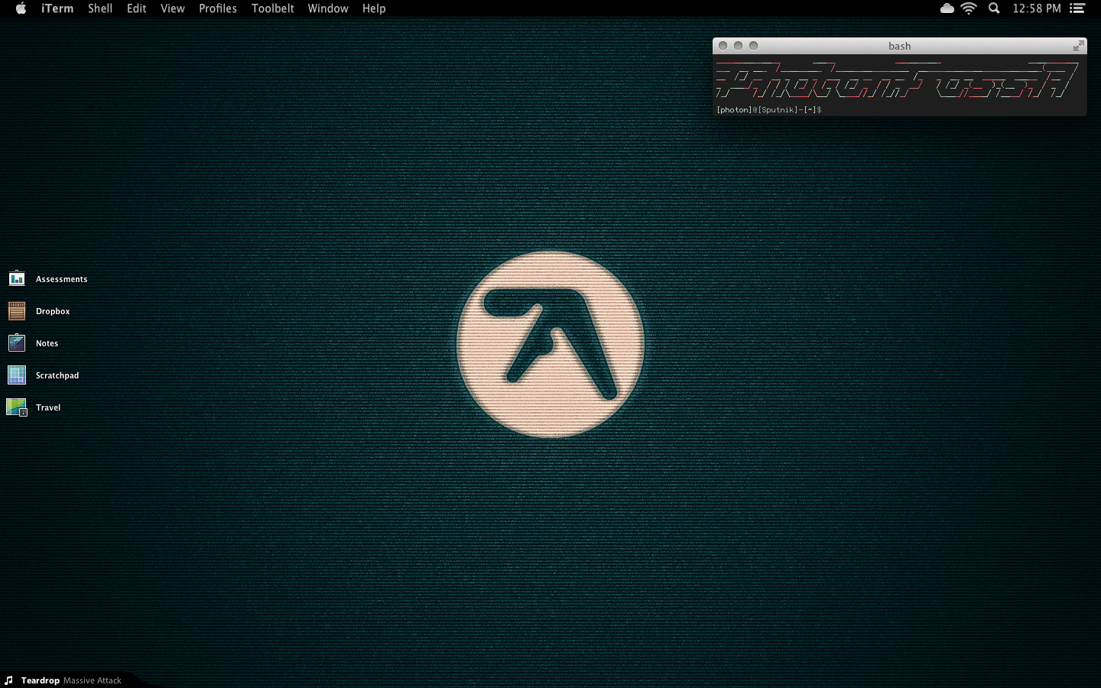This screenshot has width=1101, height=688.
Task: Close the bash terminal window
Action: pos(723,46)
